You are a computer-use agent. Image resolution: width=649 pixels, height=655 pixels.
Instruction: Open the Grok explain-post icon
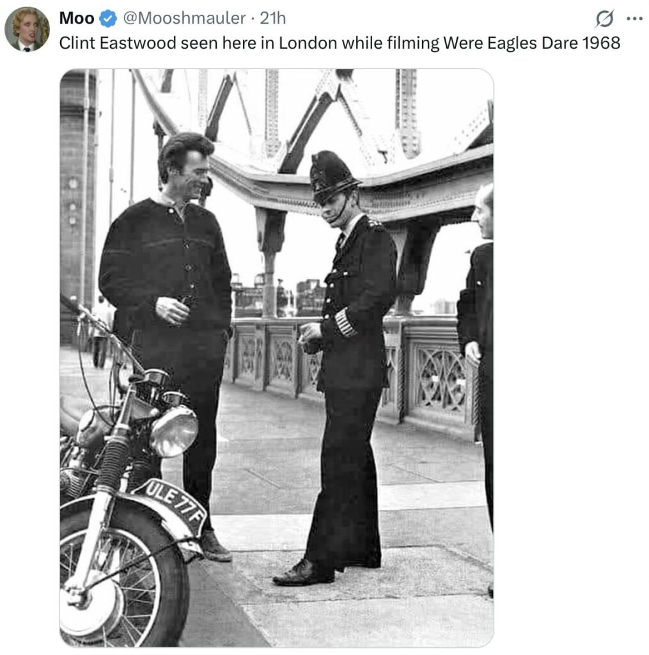(x=605, y=19)
